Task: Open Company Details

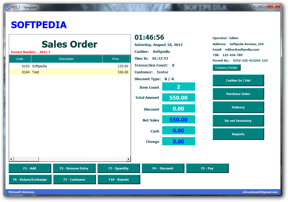Action: [x=226, y=68]
